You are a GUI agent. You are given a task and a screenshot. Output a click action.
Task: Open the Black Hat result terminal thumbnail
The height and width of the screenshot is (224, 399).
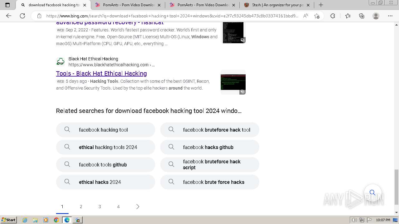(233, 82)
